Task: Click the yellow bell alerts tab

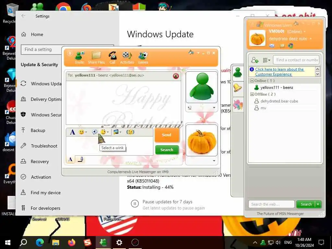Action: pos(238,88)
